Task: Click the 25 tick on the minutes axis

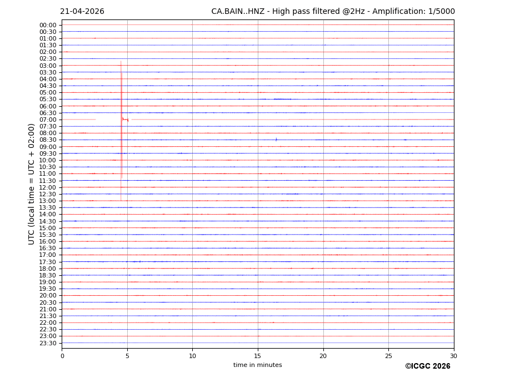Action: point(388,356)
